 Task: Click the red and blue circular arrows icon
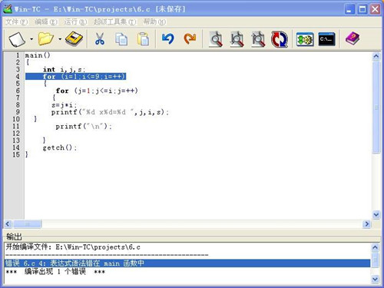[280, 39]
